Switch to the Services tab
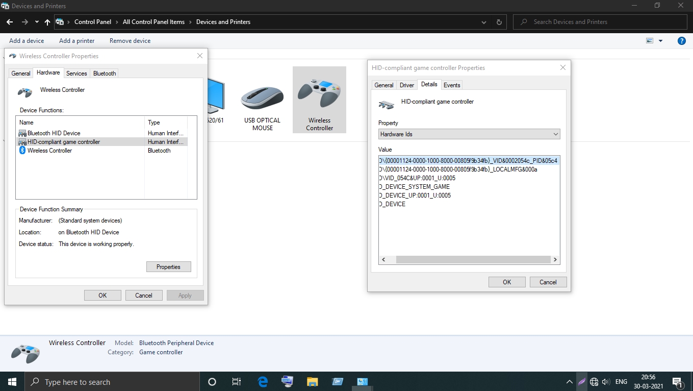The image size is (693, 391). pyautogui.click(x=76, y=73)
